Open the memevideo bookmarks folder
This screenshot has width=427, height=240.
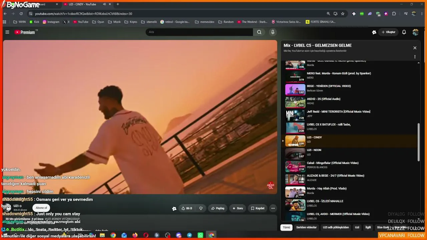204,22
